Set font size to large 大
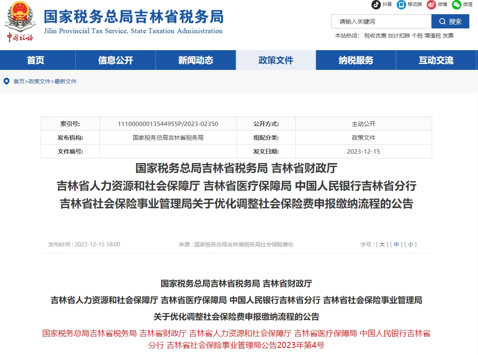The width and height of the screenshot is (478, 355). (382, 244)
